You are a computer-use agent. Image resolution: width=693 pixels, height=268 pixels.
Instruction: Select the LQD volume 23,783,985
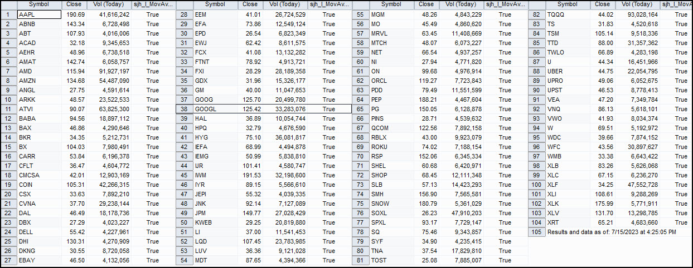coord(285,241)
